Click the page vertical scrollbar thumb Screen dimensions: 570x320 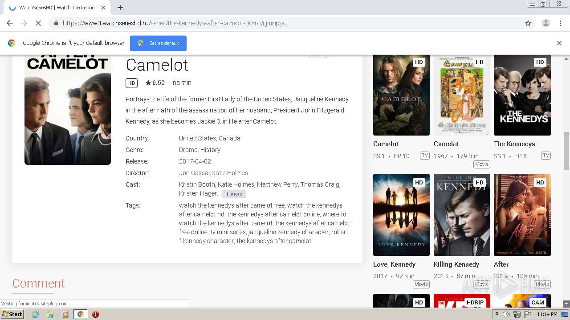(566, 151)
